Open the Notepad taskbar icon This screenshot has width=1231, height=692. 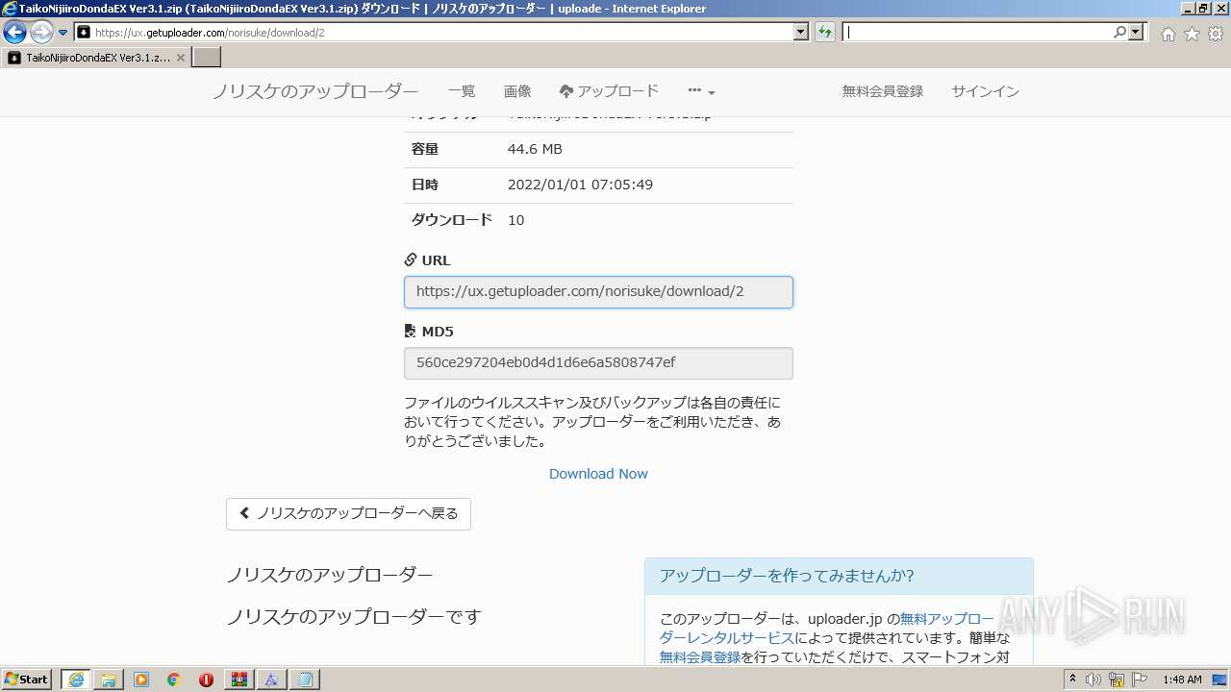[304, 680]
